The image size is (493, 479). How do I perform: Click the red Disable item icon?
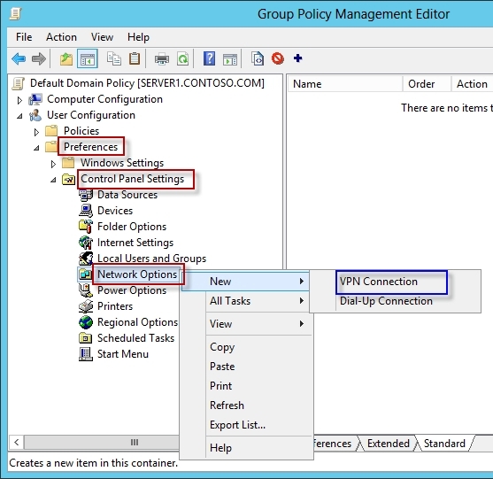(x=278, y=58)
